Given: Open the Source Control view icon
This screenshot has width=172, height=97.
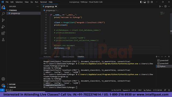Looking at the screenshot, I should click(x=3, y=20).
